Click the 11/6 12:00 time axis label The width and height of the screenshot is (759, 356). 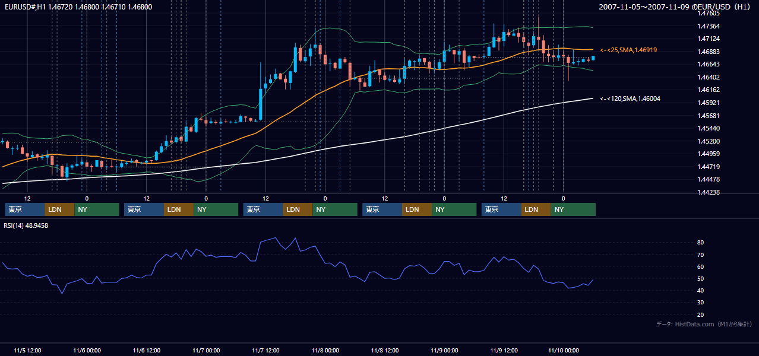pyautogui.click(x=147, y=350)
